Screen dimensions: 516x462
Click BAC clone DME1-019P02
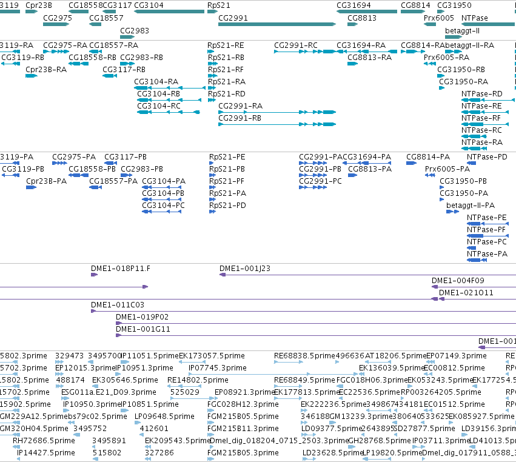(316, 323)
